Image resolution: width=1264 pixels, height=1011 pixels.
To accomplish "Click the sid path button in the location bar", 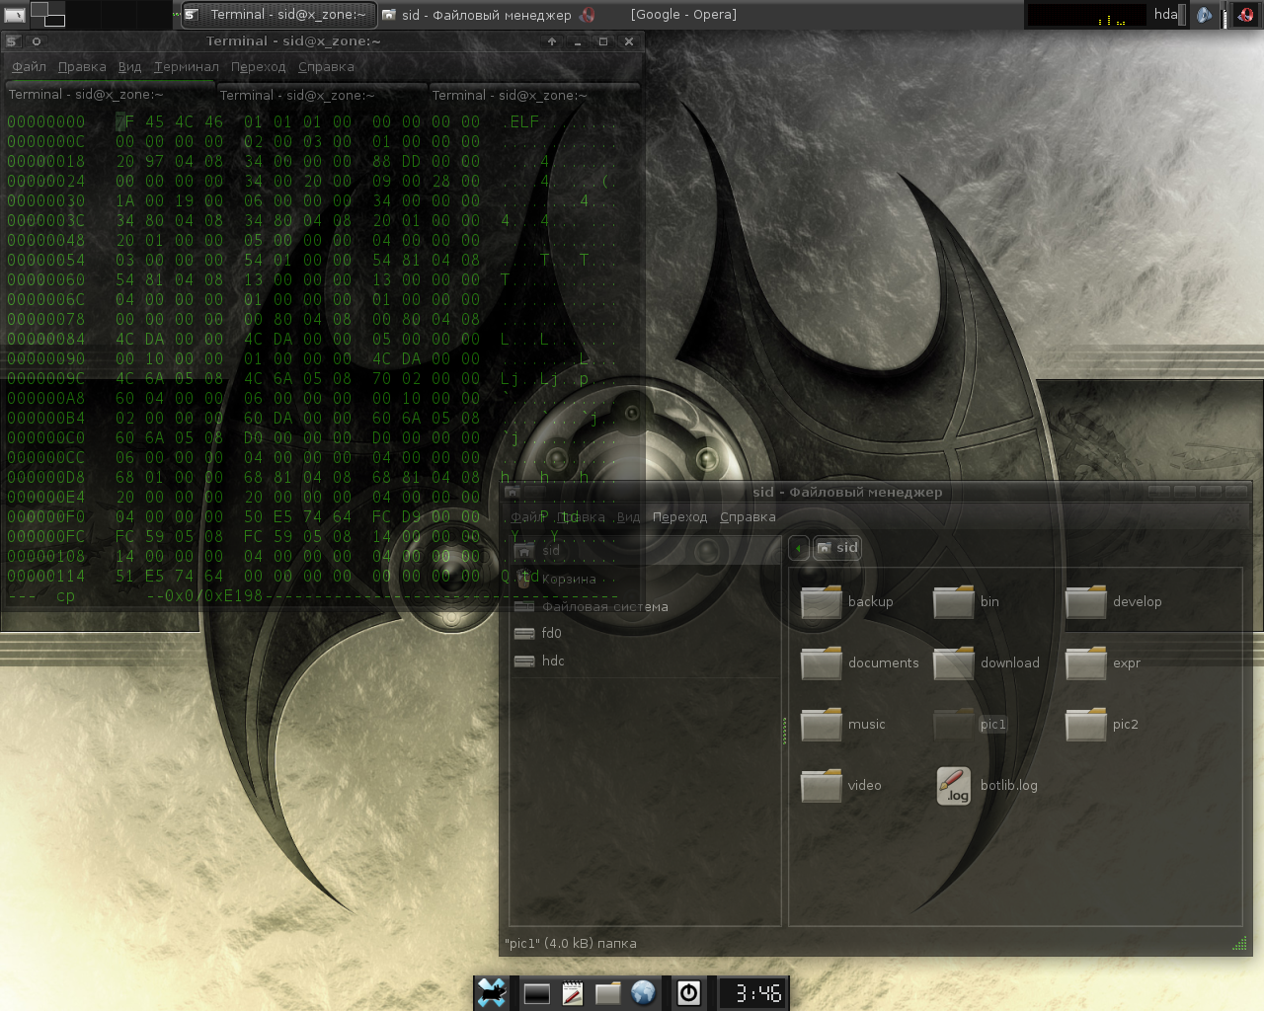I will [x=837, y=548].
